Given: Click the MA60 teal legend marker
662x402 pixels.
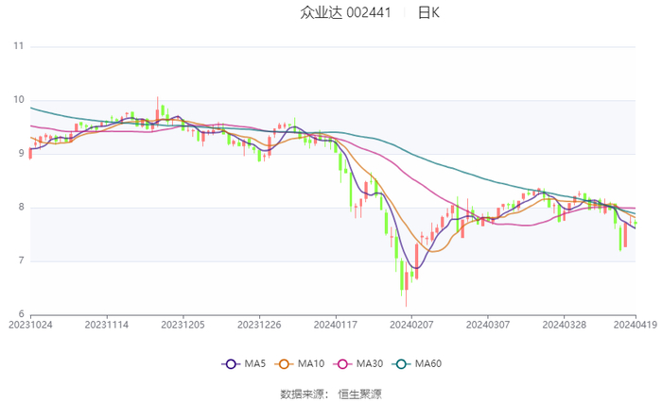Looking at the screenshot, I should coord(401,363).
